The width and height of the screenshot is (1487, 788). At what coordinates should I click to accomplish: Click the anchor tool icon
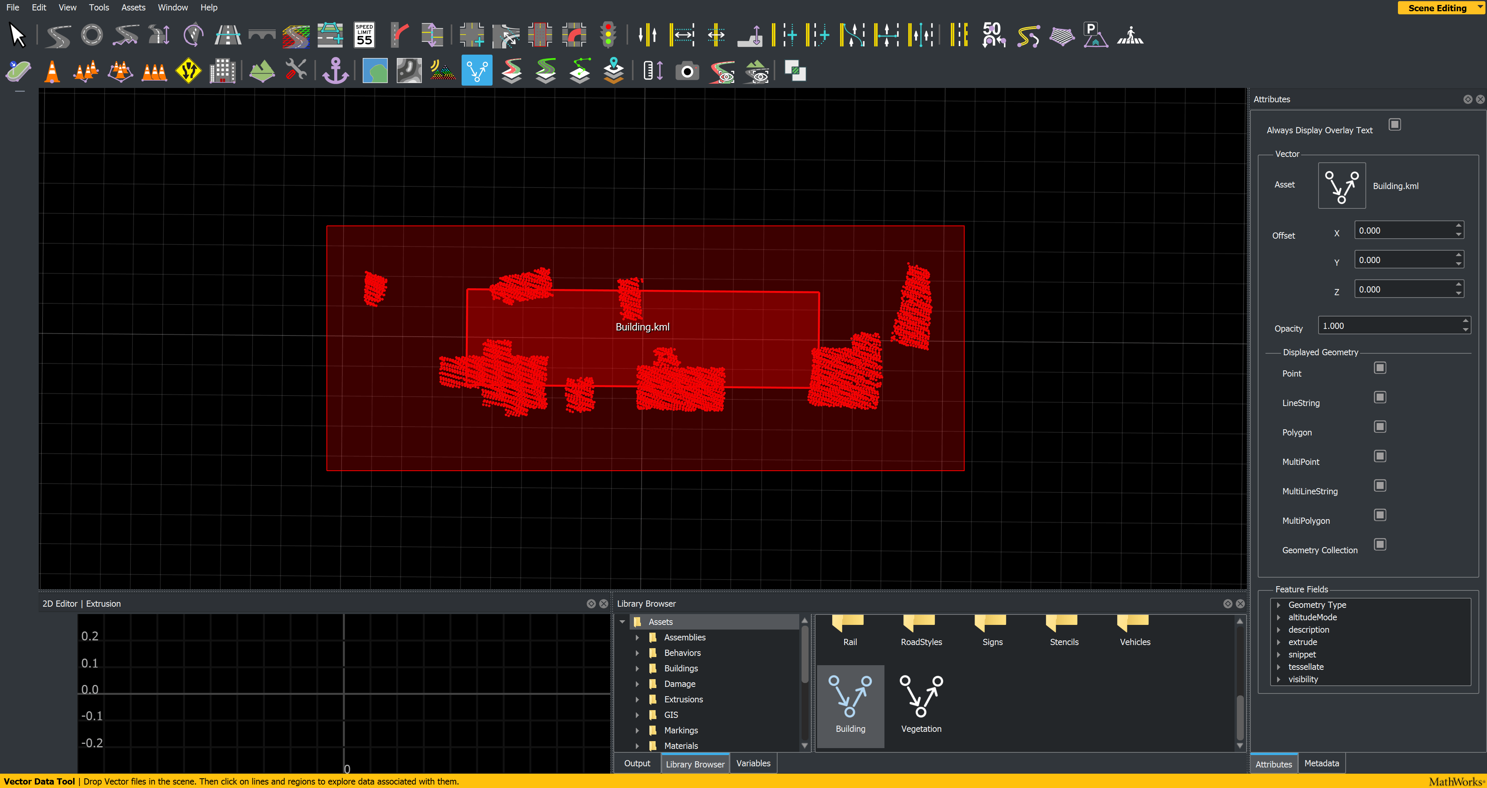pyautogui.click(x=335, y=72)
